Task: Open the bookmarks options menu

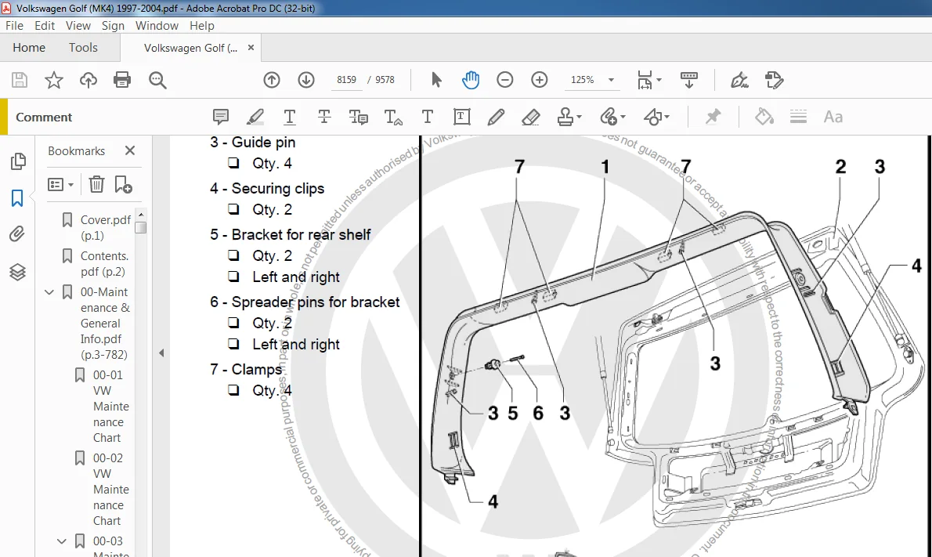Action: tap(60, 185)
